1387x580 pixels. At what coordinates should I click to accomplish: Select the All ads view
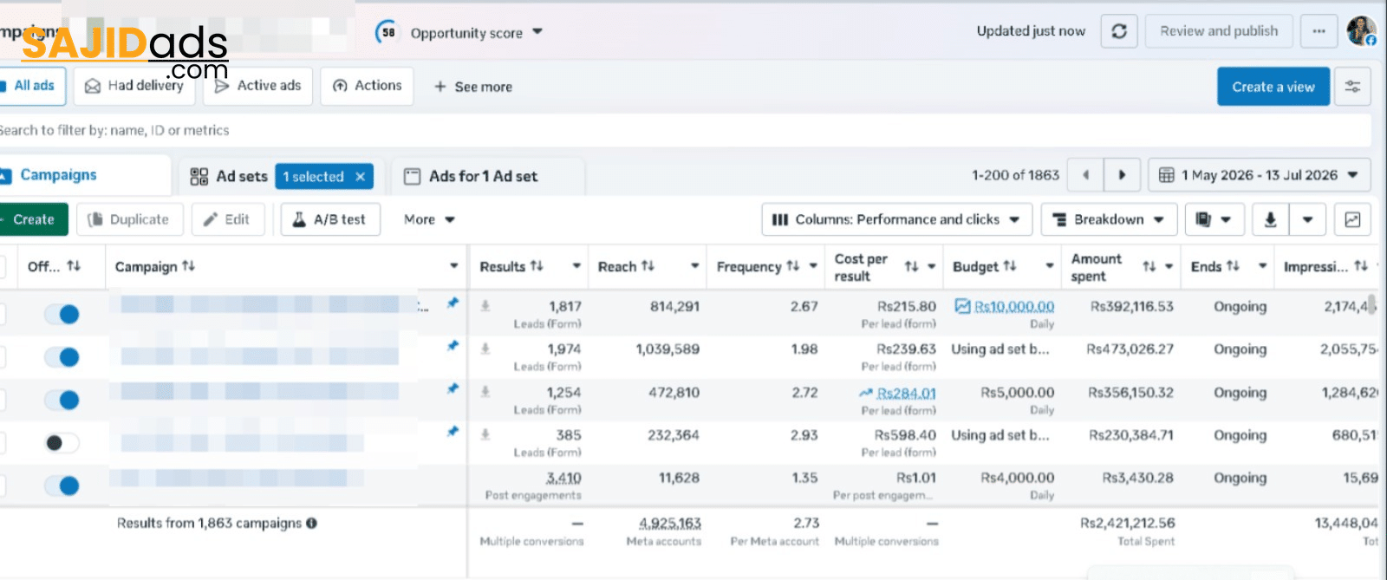point(33,86)
